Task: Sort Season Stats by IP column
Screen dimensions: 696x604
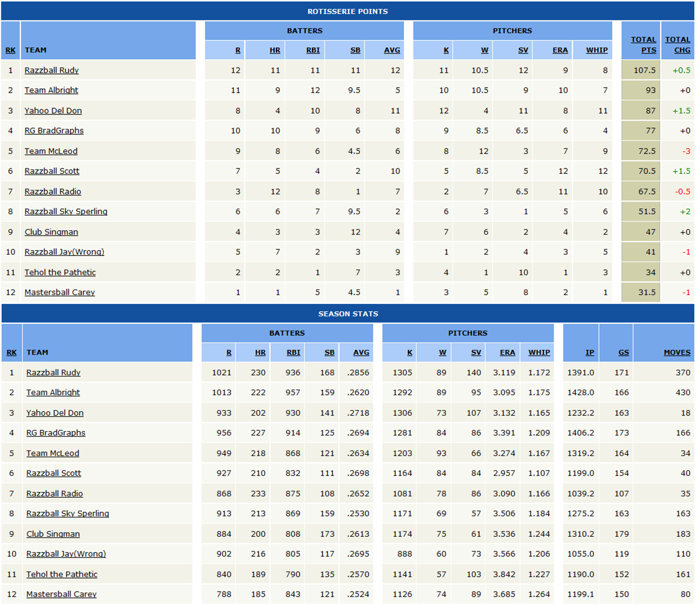Action: (x=590, y=352)
